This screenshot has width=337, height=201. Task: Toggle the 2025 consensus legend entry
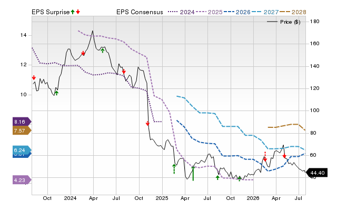[x=209, y=12]
